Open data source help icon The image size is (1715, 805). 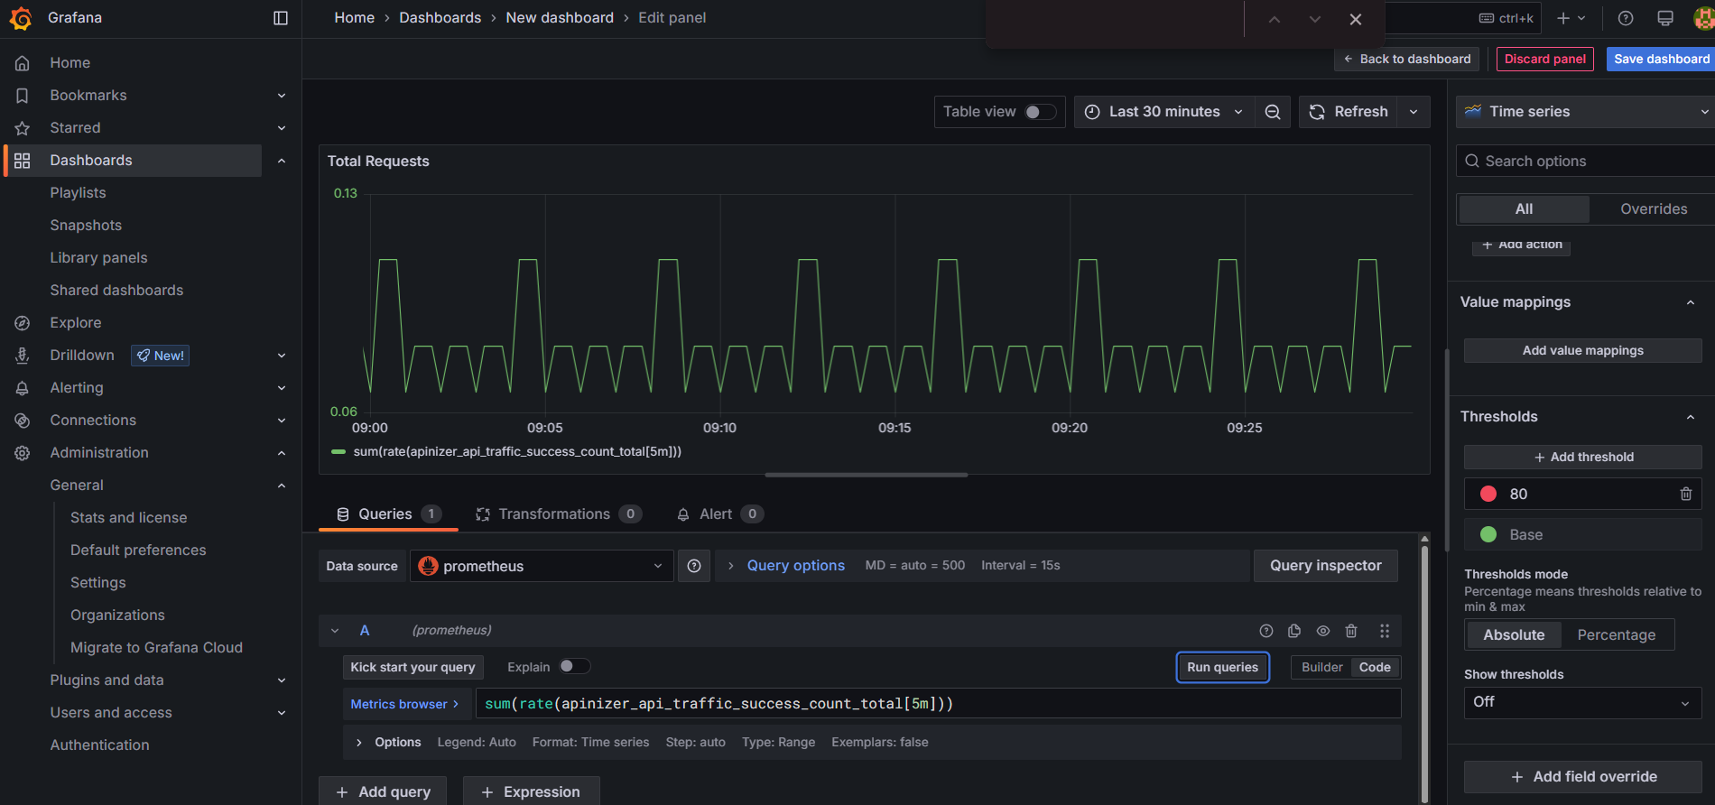pos(694,566)
